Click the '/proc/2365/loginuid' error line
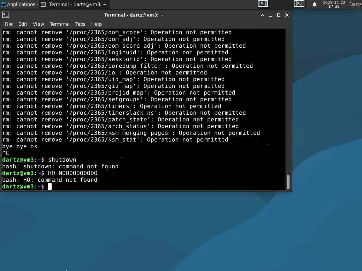Viewport: 362px width, 271px height. pyautogui.click(x=115, y=53)
